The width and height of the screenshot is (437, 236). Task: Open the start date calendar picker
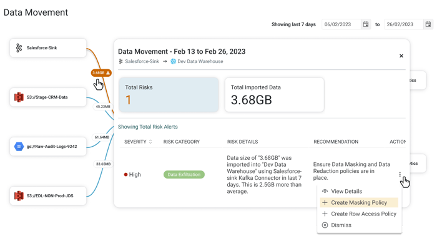[x=366, y=24]
